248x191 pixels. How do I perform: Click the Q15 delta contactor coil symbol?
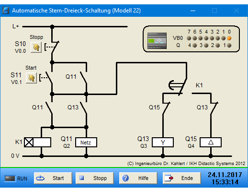[211, 142]
